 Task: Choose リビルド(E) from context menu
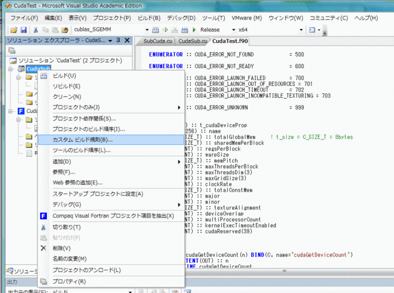click(111, 86)
